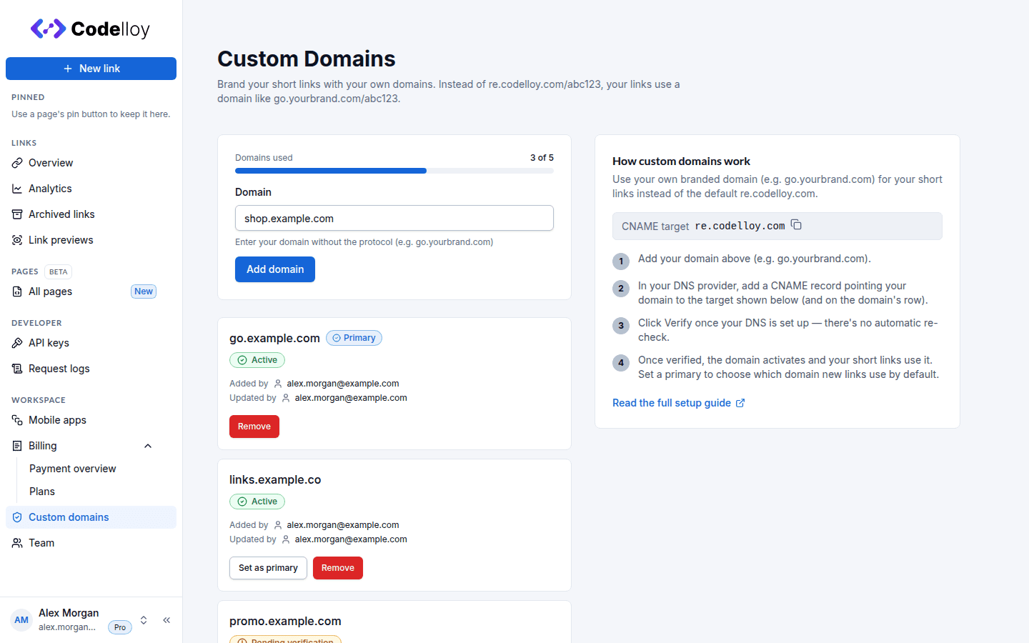Click the New badge beside All pages
The height and width of the screenshot is (643, 1029).
(x=144, y=291)
